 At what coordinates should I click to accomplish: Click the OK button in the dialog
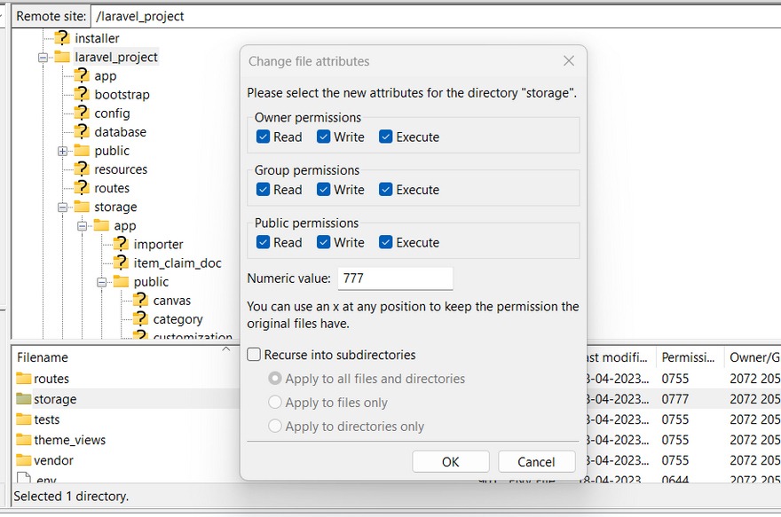click(x=450, y=461)
